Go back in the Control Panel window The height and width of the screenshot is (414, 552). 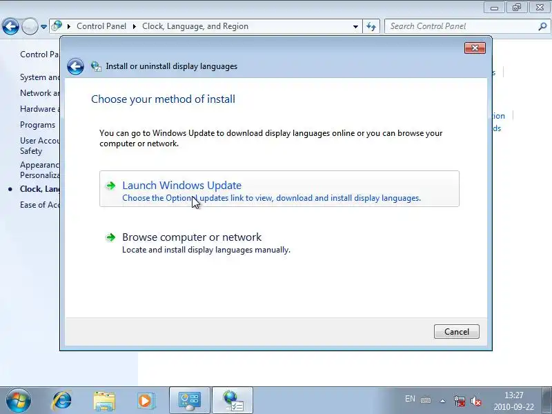[10, 26]
